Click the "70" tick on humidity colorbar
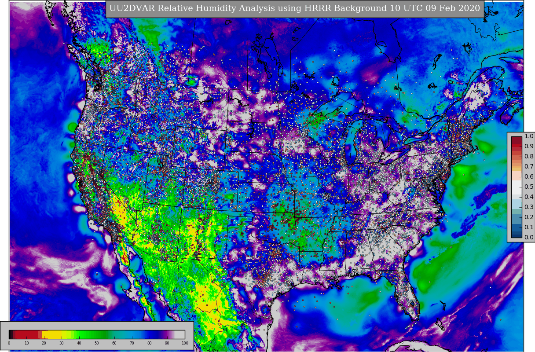Image resolution: width=535 pixels, height=352 pixels. coord(132,343)
